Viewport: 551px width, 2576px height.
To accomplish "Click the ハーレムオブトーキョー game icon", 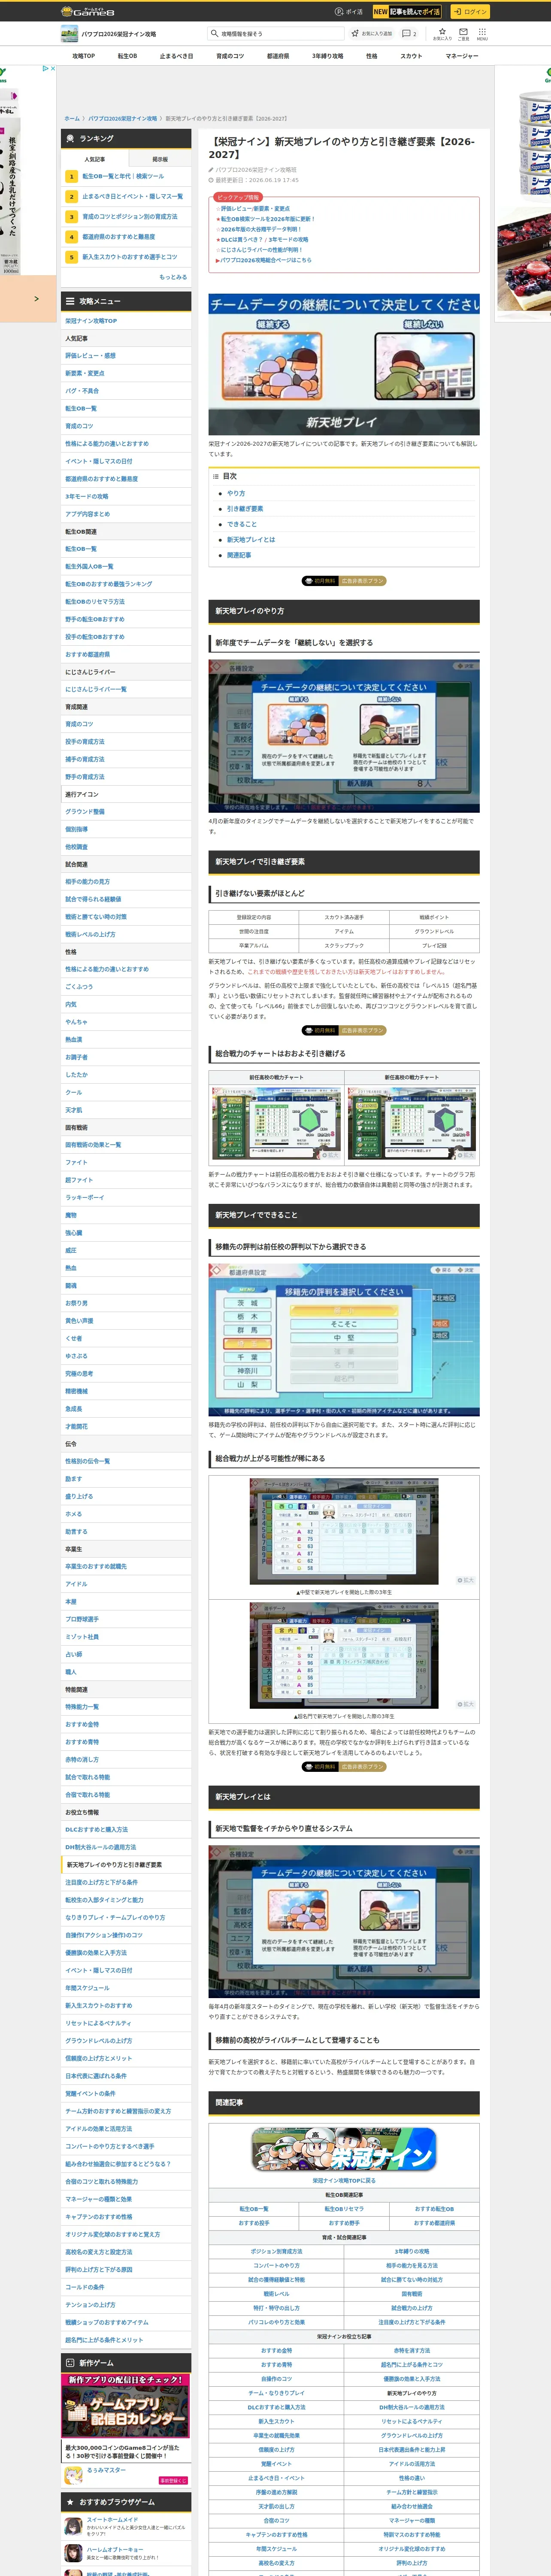I will (x=73, y=2553).
